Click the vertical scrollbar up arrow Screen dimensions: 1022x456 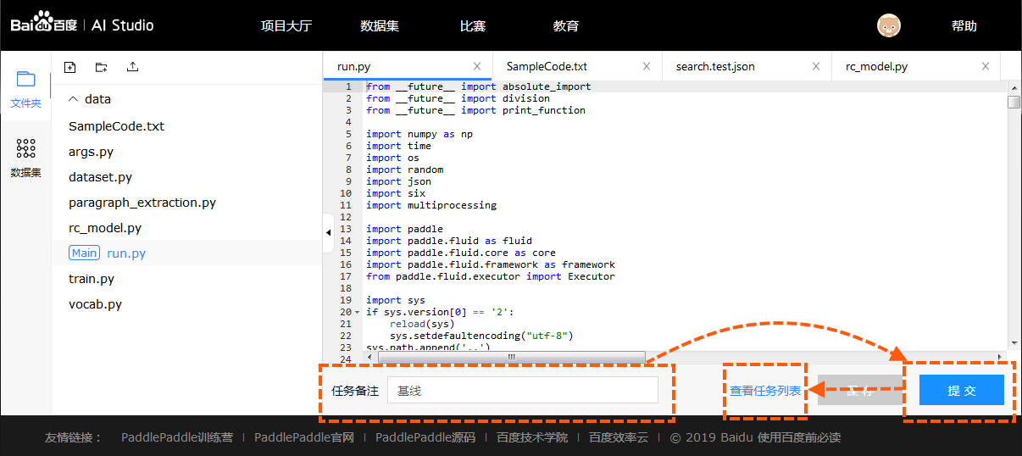coord(1014,86)
